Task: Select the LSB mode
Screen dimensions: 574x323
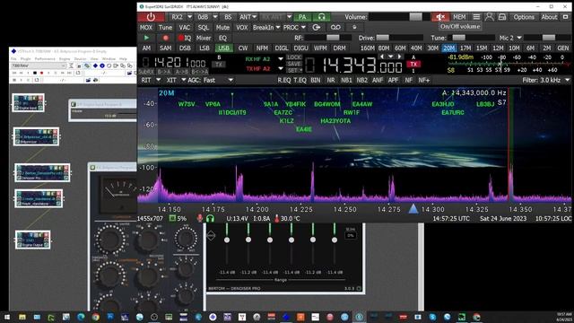Action: [204, 48]
